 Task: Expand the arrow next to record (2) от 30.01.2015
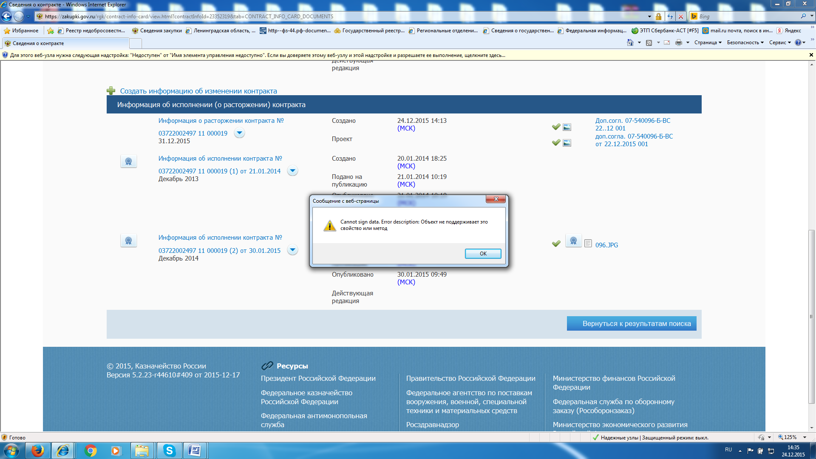(292, 250)
